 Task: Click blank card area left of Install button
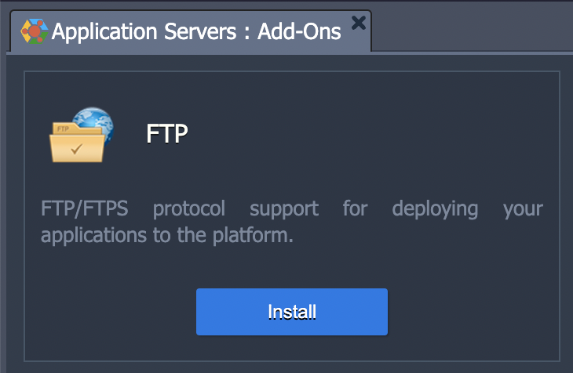tap(110, 312)
